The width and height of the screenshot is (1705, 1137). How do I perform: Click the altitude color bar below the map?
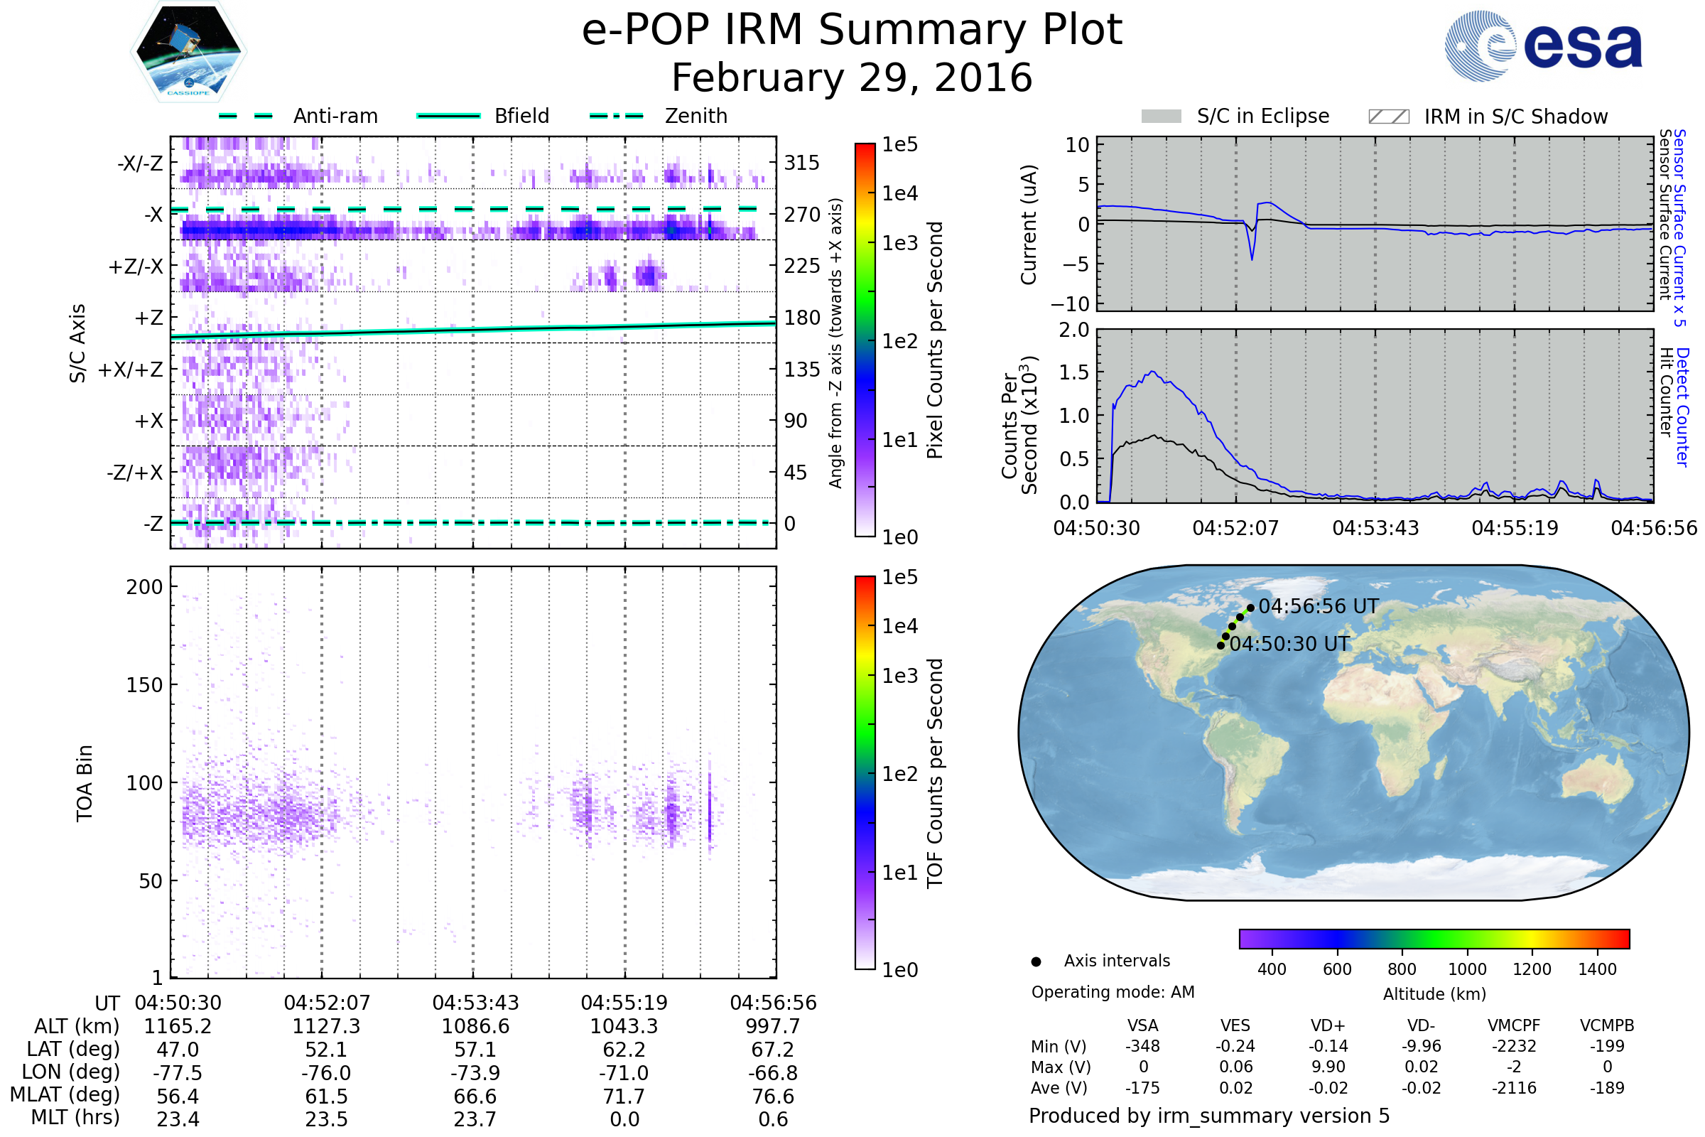click(x=1434, y=939)
